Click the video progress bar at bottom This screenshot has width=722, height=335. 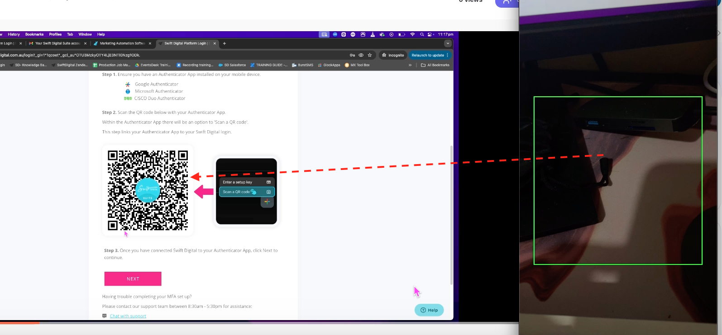pyautogui.click(x=259, y=323)
